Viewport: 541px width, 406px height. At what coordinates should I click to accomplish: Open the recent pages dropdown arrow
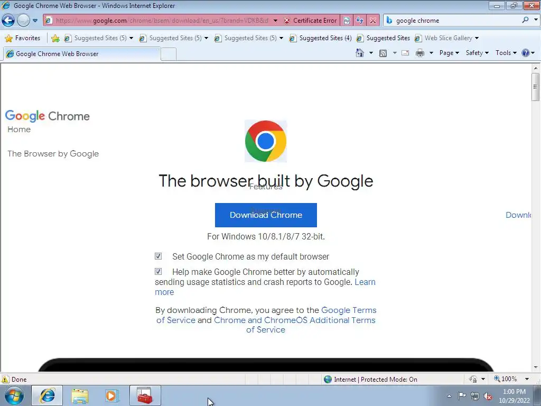(35, 21)
